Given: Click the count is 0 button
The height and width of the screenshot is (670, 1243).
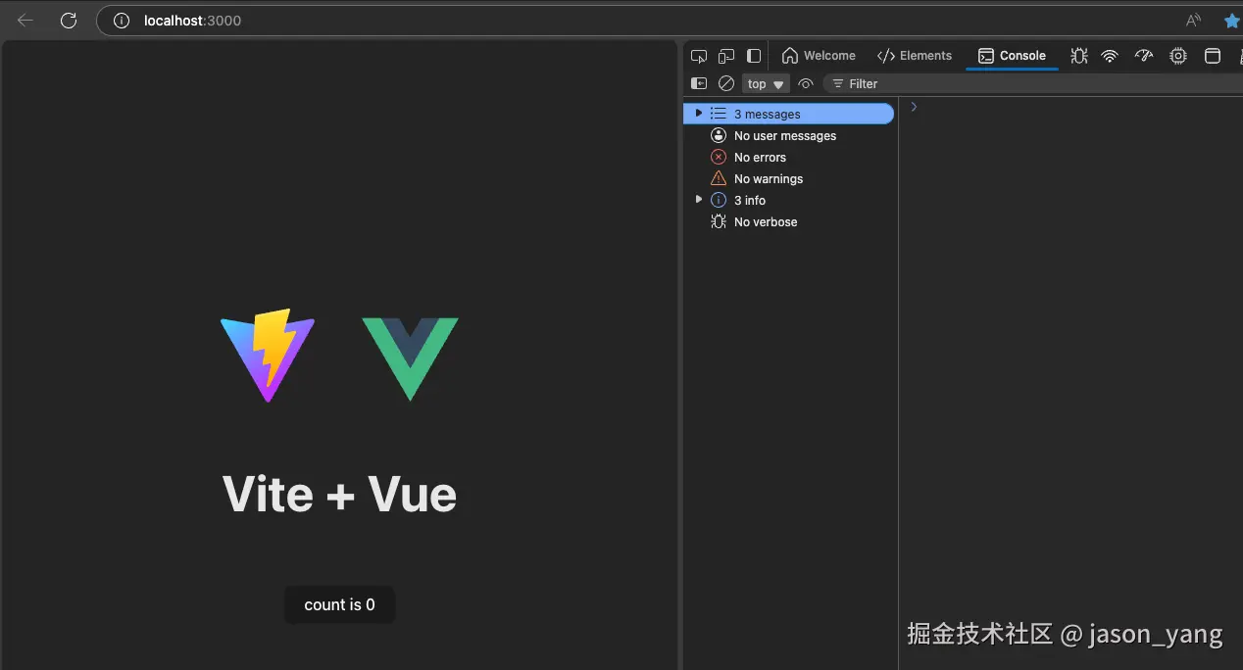Looking at the screenshot, I should pos(340,604).
